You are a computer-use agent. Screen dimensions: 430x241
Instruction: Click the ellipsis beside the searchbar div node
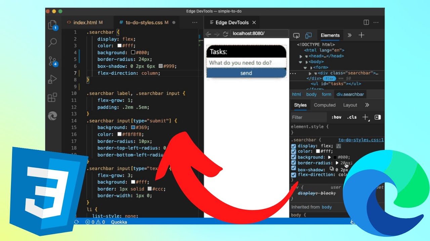[x=293, y=73]
